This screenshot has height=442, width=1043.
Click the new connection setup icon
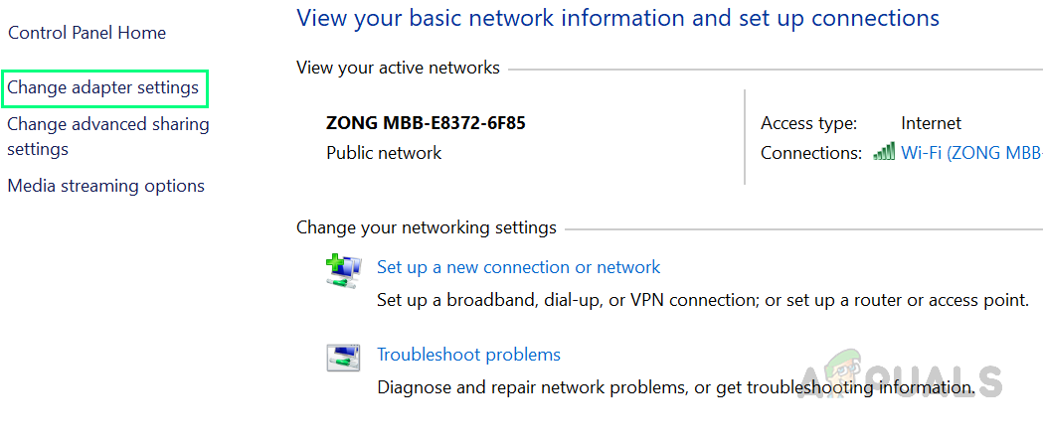point(341,271)
